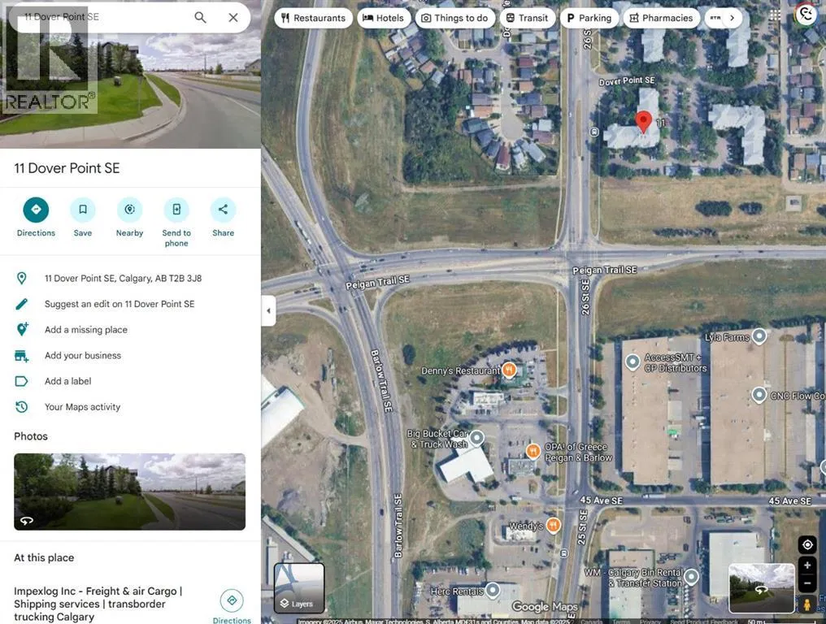Image resolution: width=826 pixels, height=624 pixels.
Task: Open the street view photo thumbnail
Action: 129,492
